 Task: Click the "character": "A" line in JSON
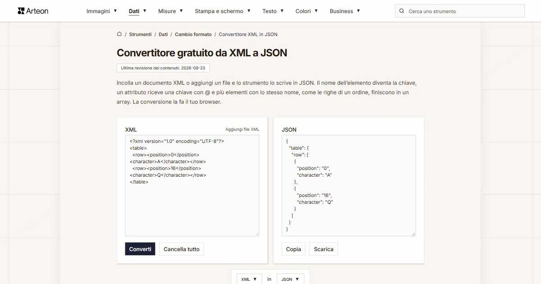(x=315, y=175)
